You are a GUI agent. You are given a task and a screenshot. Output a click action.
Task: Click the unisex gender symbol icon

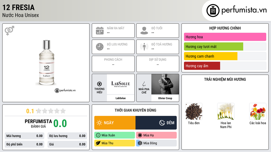(x=9, y=31)
